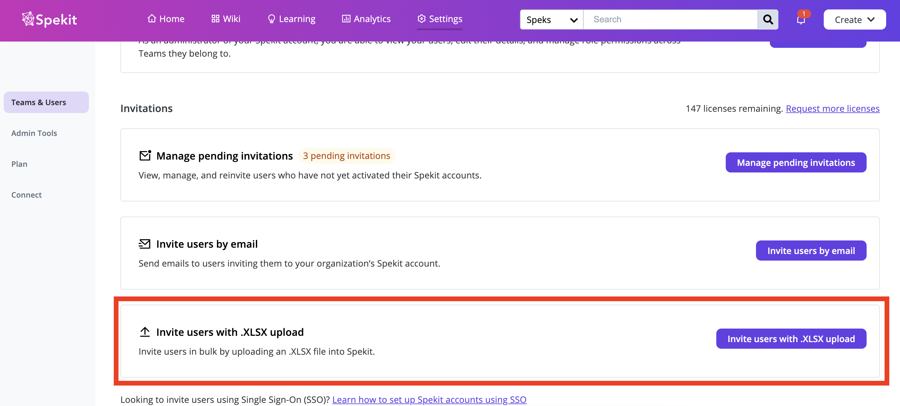Select the Settings nav item
Screen dimensions: 900x406
(440, 19)
